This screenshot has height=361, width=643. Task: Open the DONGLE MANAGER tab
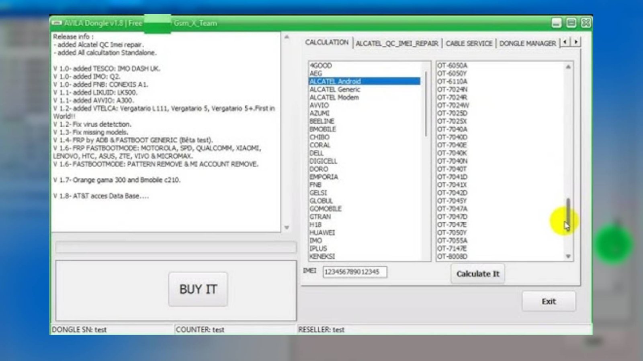(527, 43)
